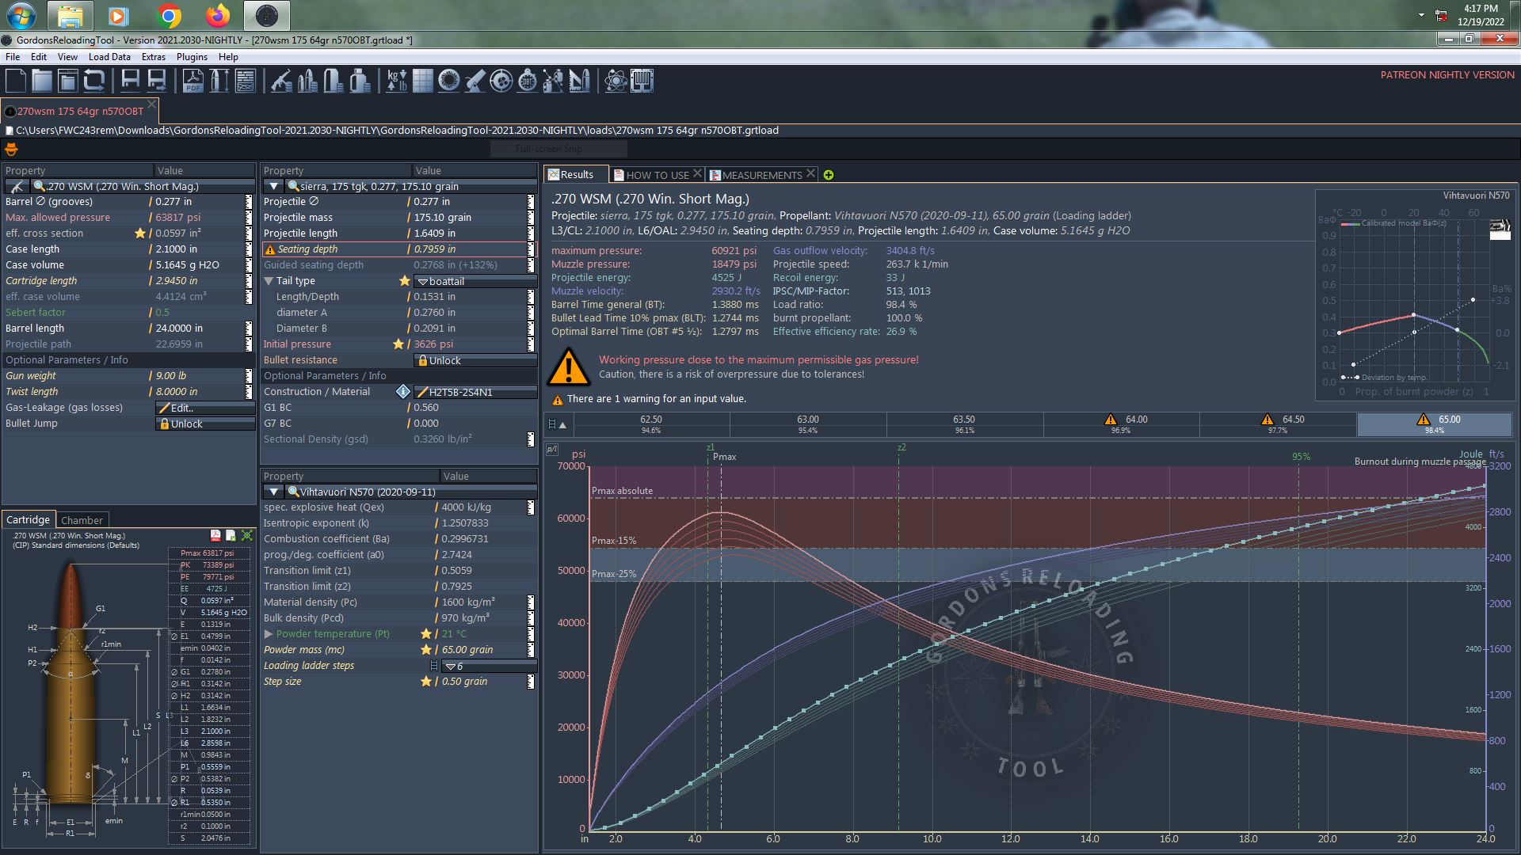Screen dimensions: 1521x855
Task: Expand the Powder temperature row
Action: click(x=269, y=634)
